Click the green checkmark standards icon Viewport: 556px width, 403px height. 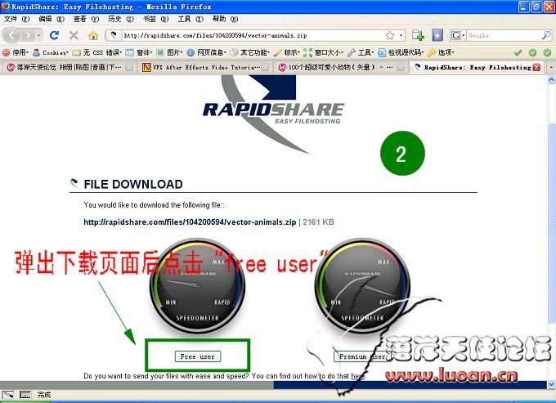pos(518,53)
